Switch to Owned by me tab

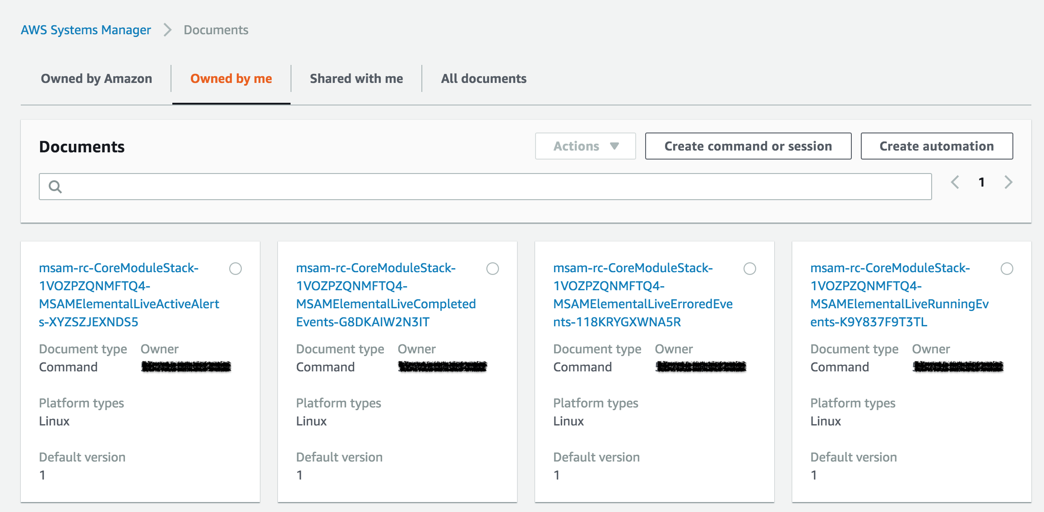point(231,78)
